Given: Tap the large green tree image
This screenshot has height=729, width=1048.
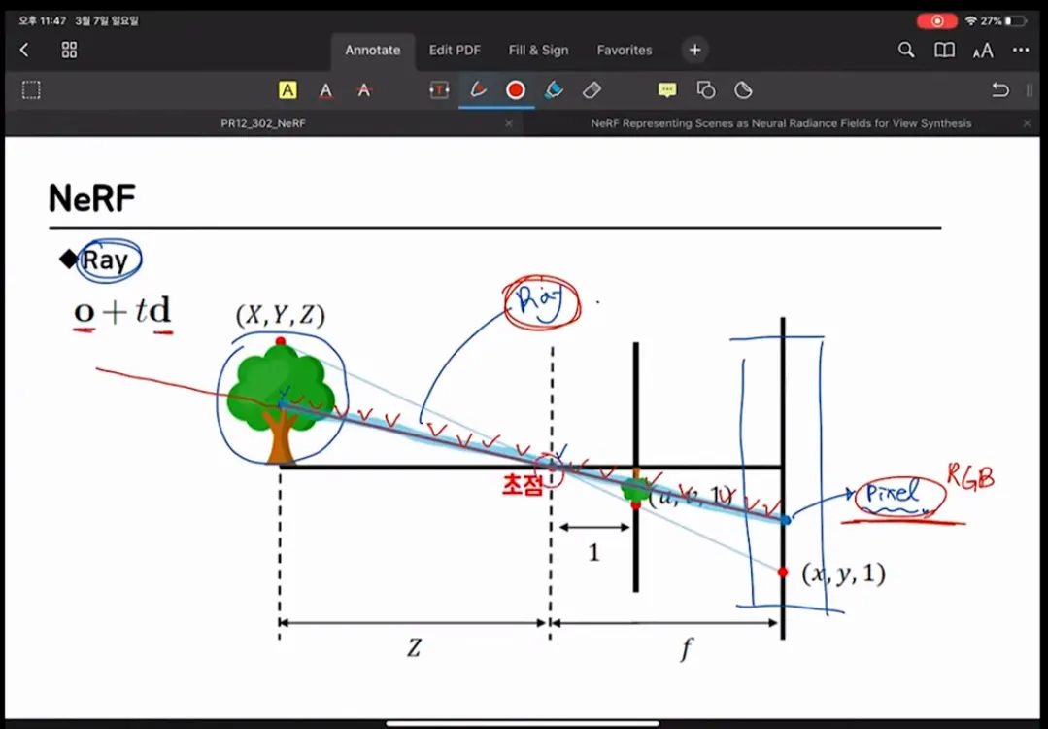Looking at the screenshot, I should [x=281, y=404].
